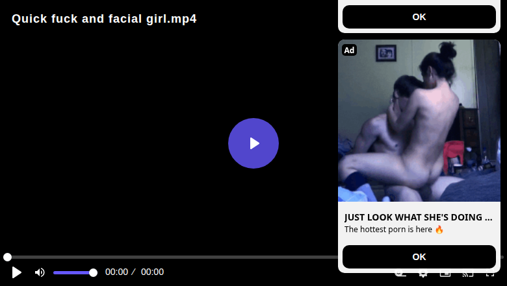Click the ad description line under headline

[394, 230]
